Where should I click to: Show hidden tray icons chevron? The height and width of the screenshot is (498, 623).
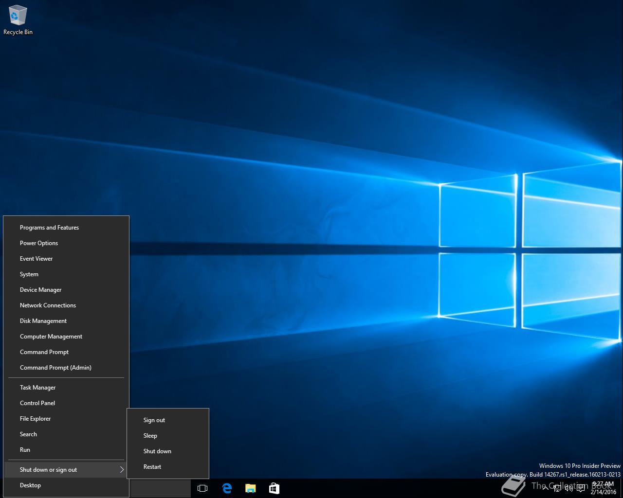[x=545, y=488]
